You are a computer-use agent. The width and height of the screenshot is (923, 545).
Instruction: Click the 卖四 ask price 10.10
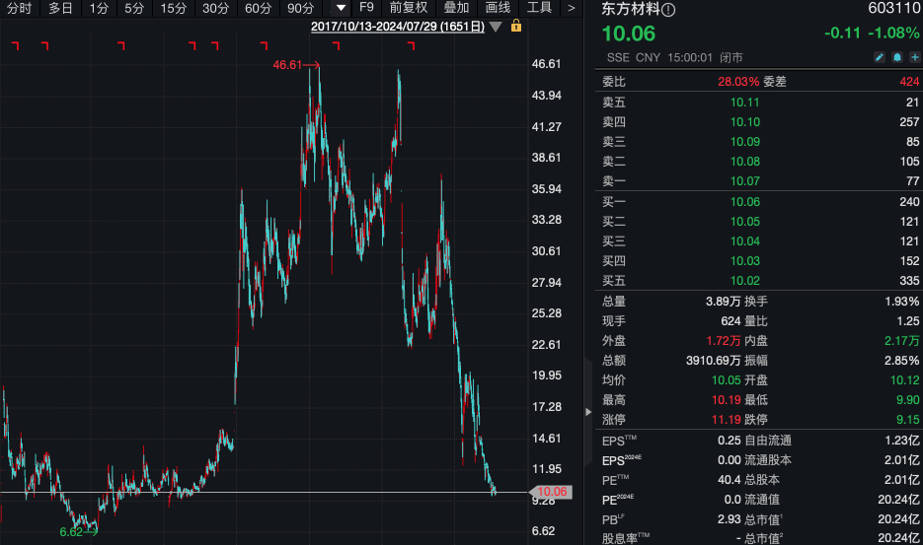(744, 122)
